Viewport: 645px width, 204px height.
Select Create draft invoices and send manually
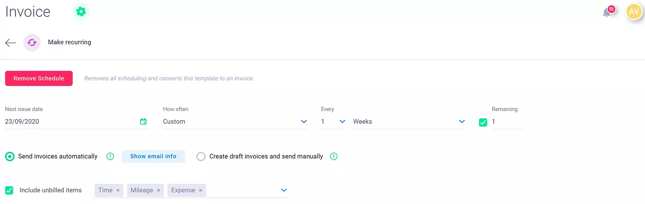click(201, 157)
